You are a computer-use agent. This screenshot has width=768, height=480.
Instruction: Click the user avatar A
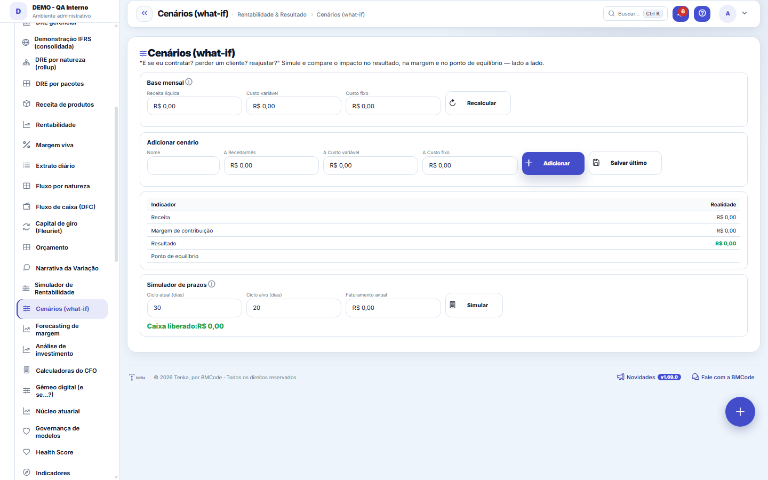(x=727, y=14)
